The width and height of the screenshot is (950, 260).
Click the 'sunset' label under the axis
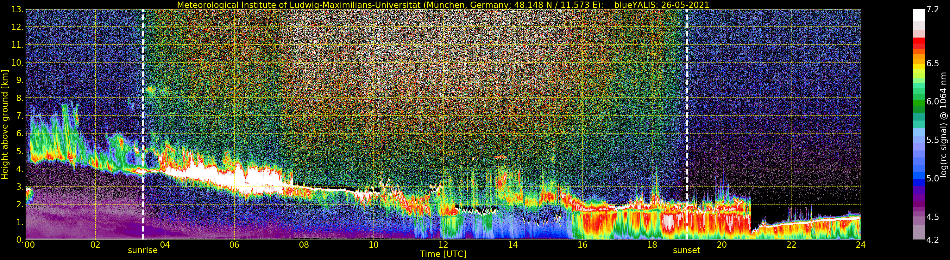point(686,251)
